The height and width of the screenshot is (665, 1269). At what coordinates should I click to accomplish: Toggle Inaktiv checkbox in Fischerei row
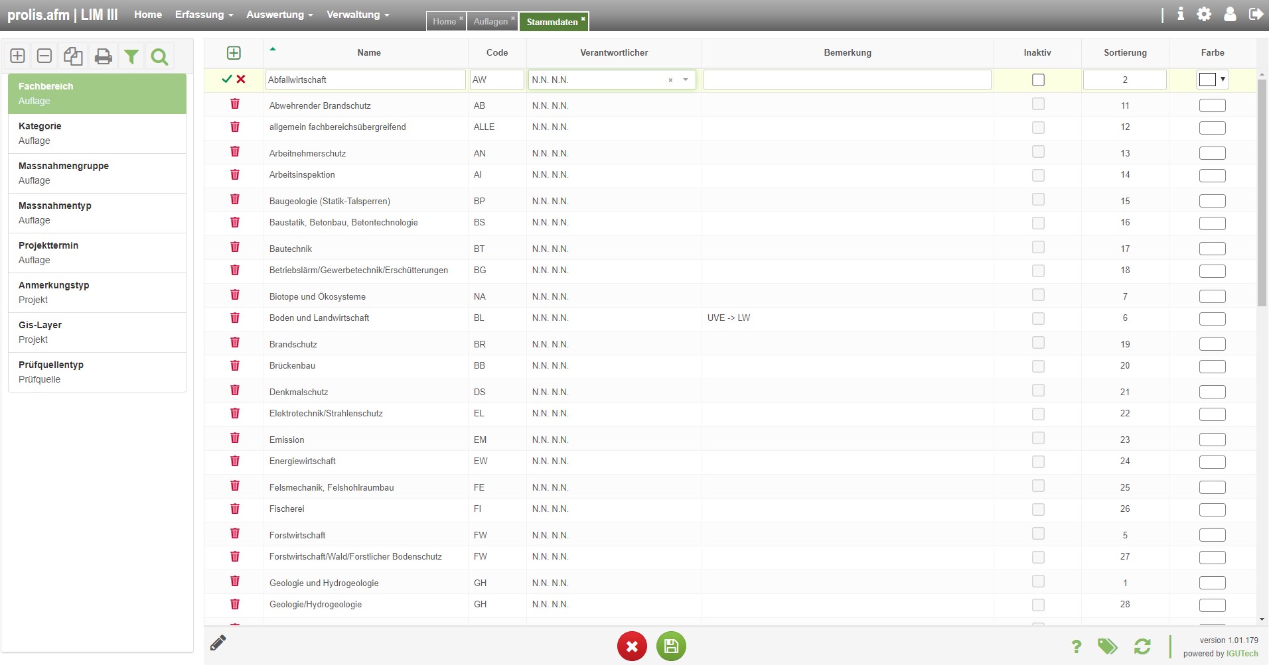1038,509
